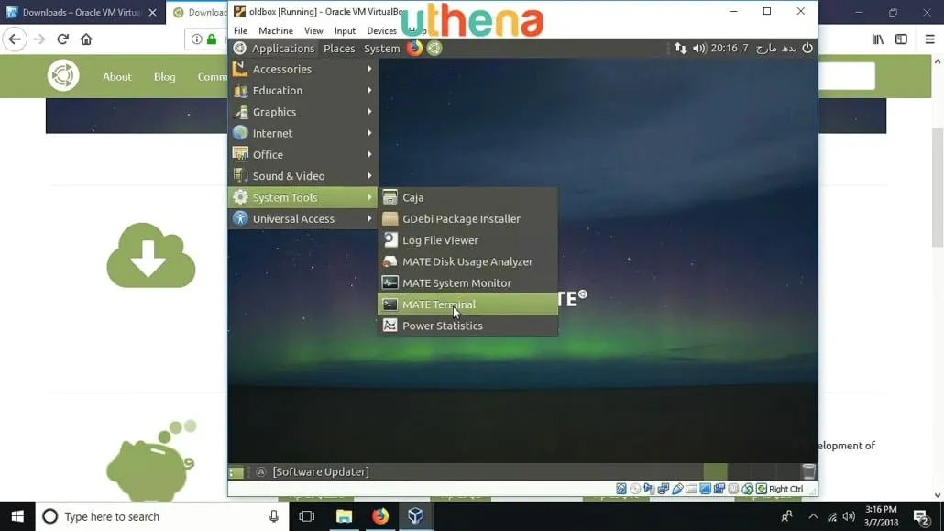944x531 pixels.
Task: Click the VirtualBox hard disk activity status icon
Action: [x=620, y=489]
